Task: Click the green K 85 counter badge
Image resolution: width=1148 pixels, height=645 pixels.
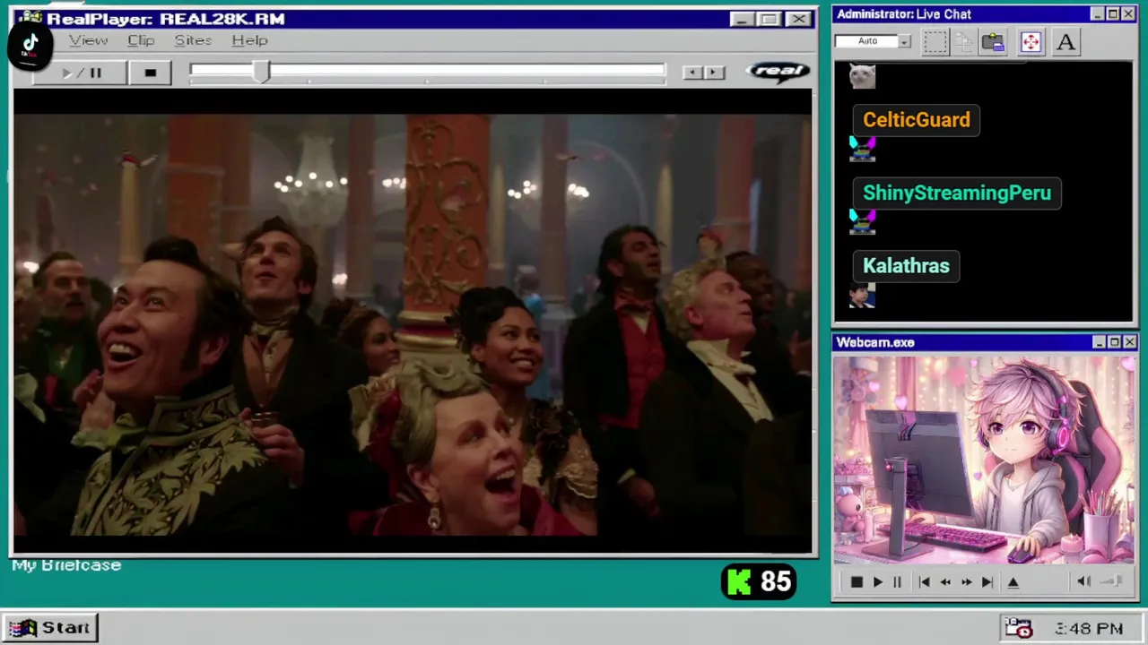Action: (x=759, y=582)
